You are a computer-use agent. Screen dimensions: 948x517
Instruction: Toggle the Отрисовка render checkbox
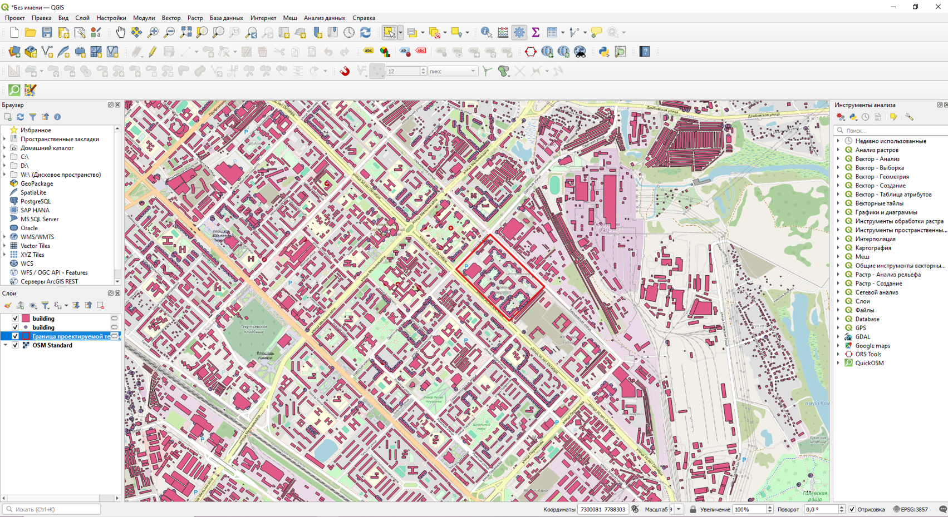(x=852, y=509)
